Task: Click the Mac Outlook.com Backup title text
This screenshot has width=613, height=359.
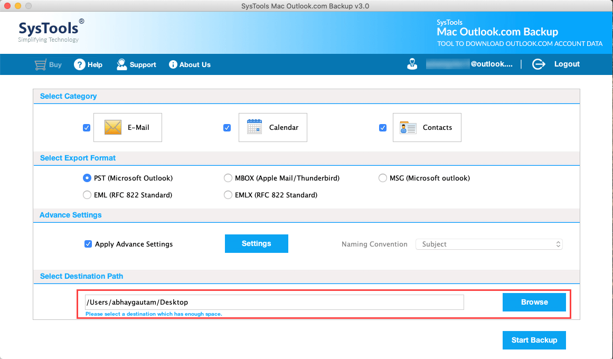Action: 497,32
